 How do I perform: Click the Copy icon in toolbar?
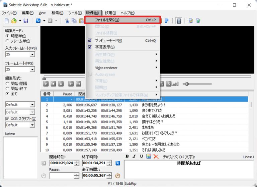point(74,21)
